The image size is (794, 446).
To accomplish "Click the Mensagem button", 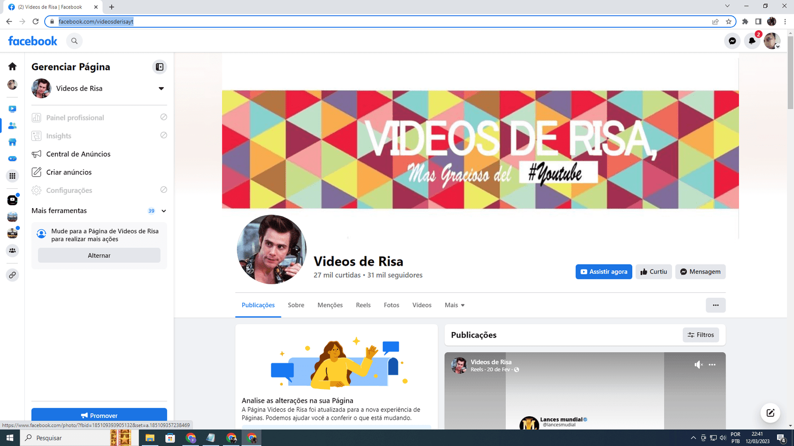I will [700, 272].
